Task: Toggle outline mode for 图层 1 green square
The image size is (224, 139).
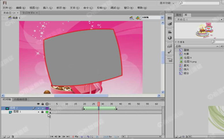Action: tap(47, 112)
